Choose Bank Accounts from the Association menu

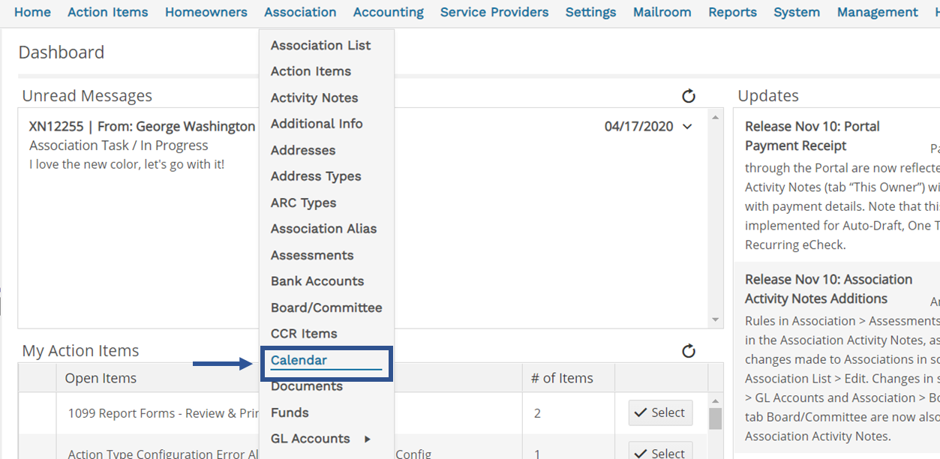click(x=317, y=281)
